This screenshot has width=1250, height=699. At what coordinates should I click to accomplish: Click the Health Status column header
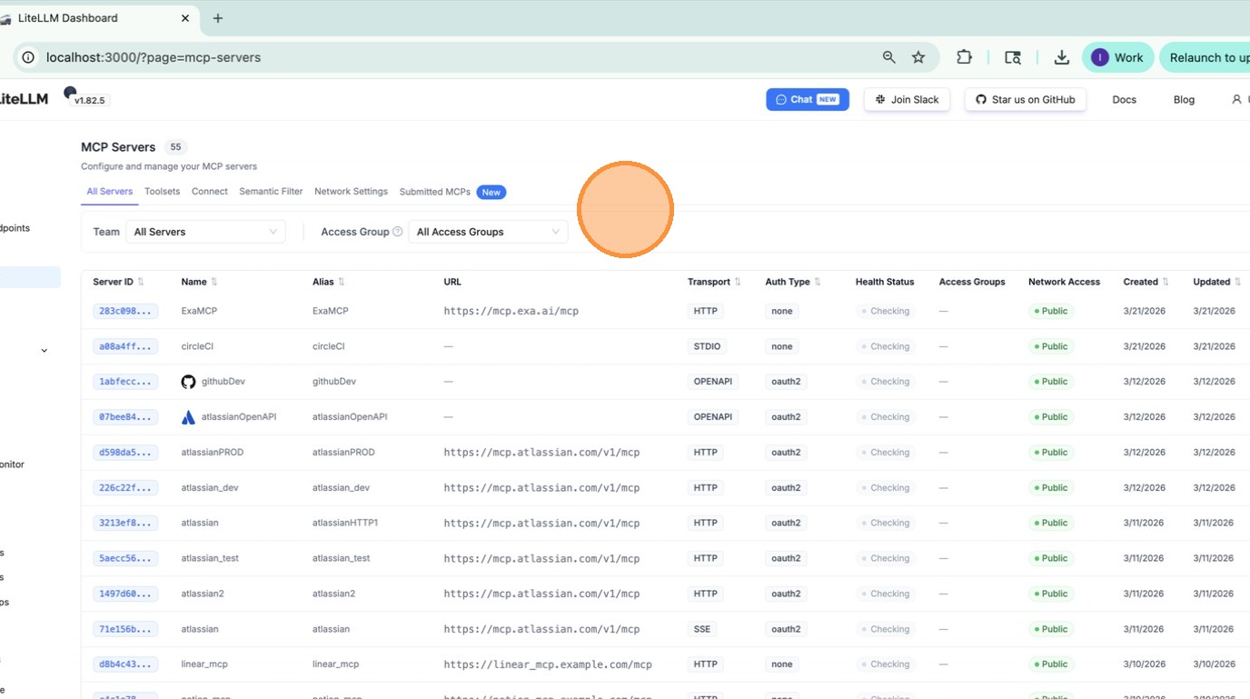tap(885, 282)
